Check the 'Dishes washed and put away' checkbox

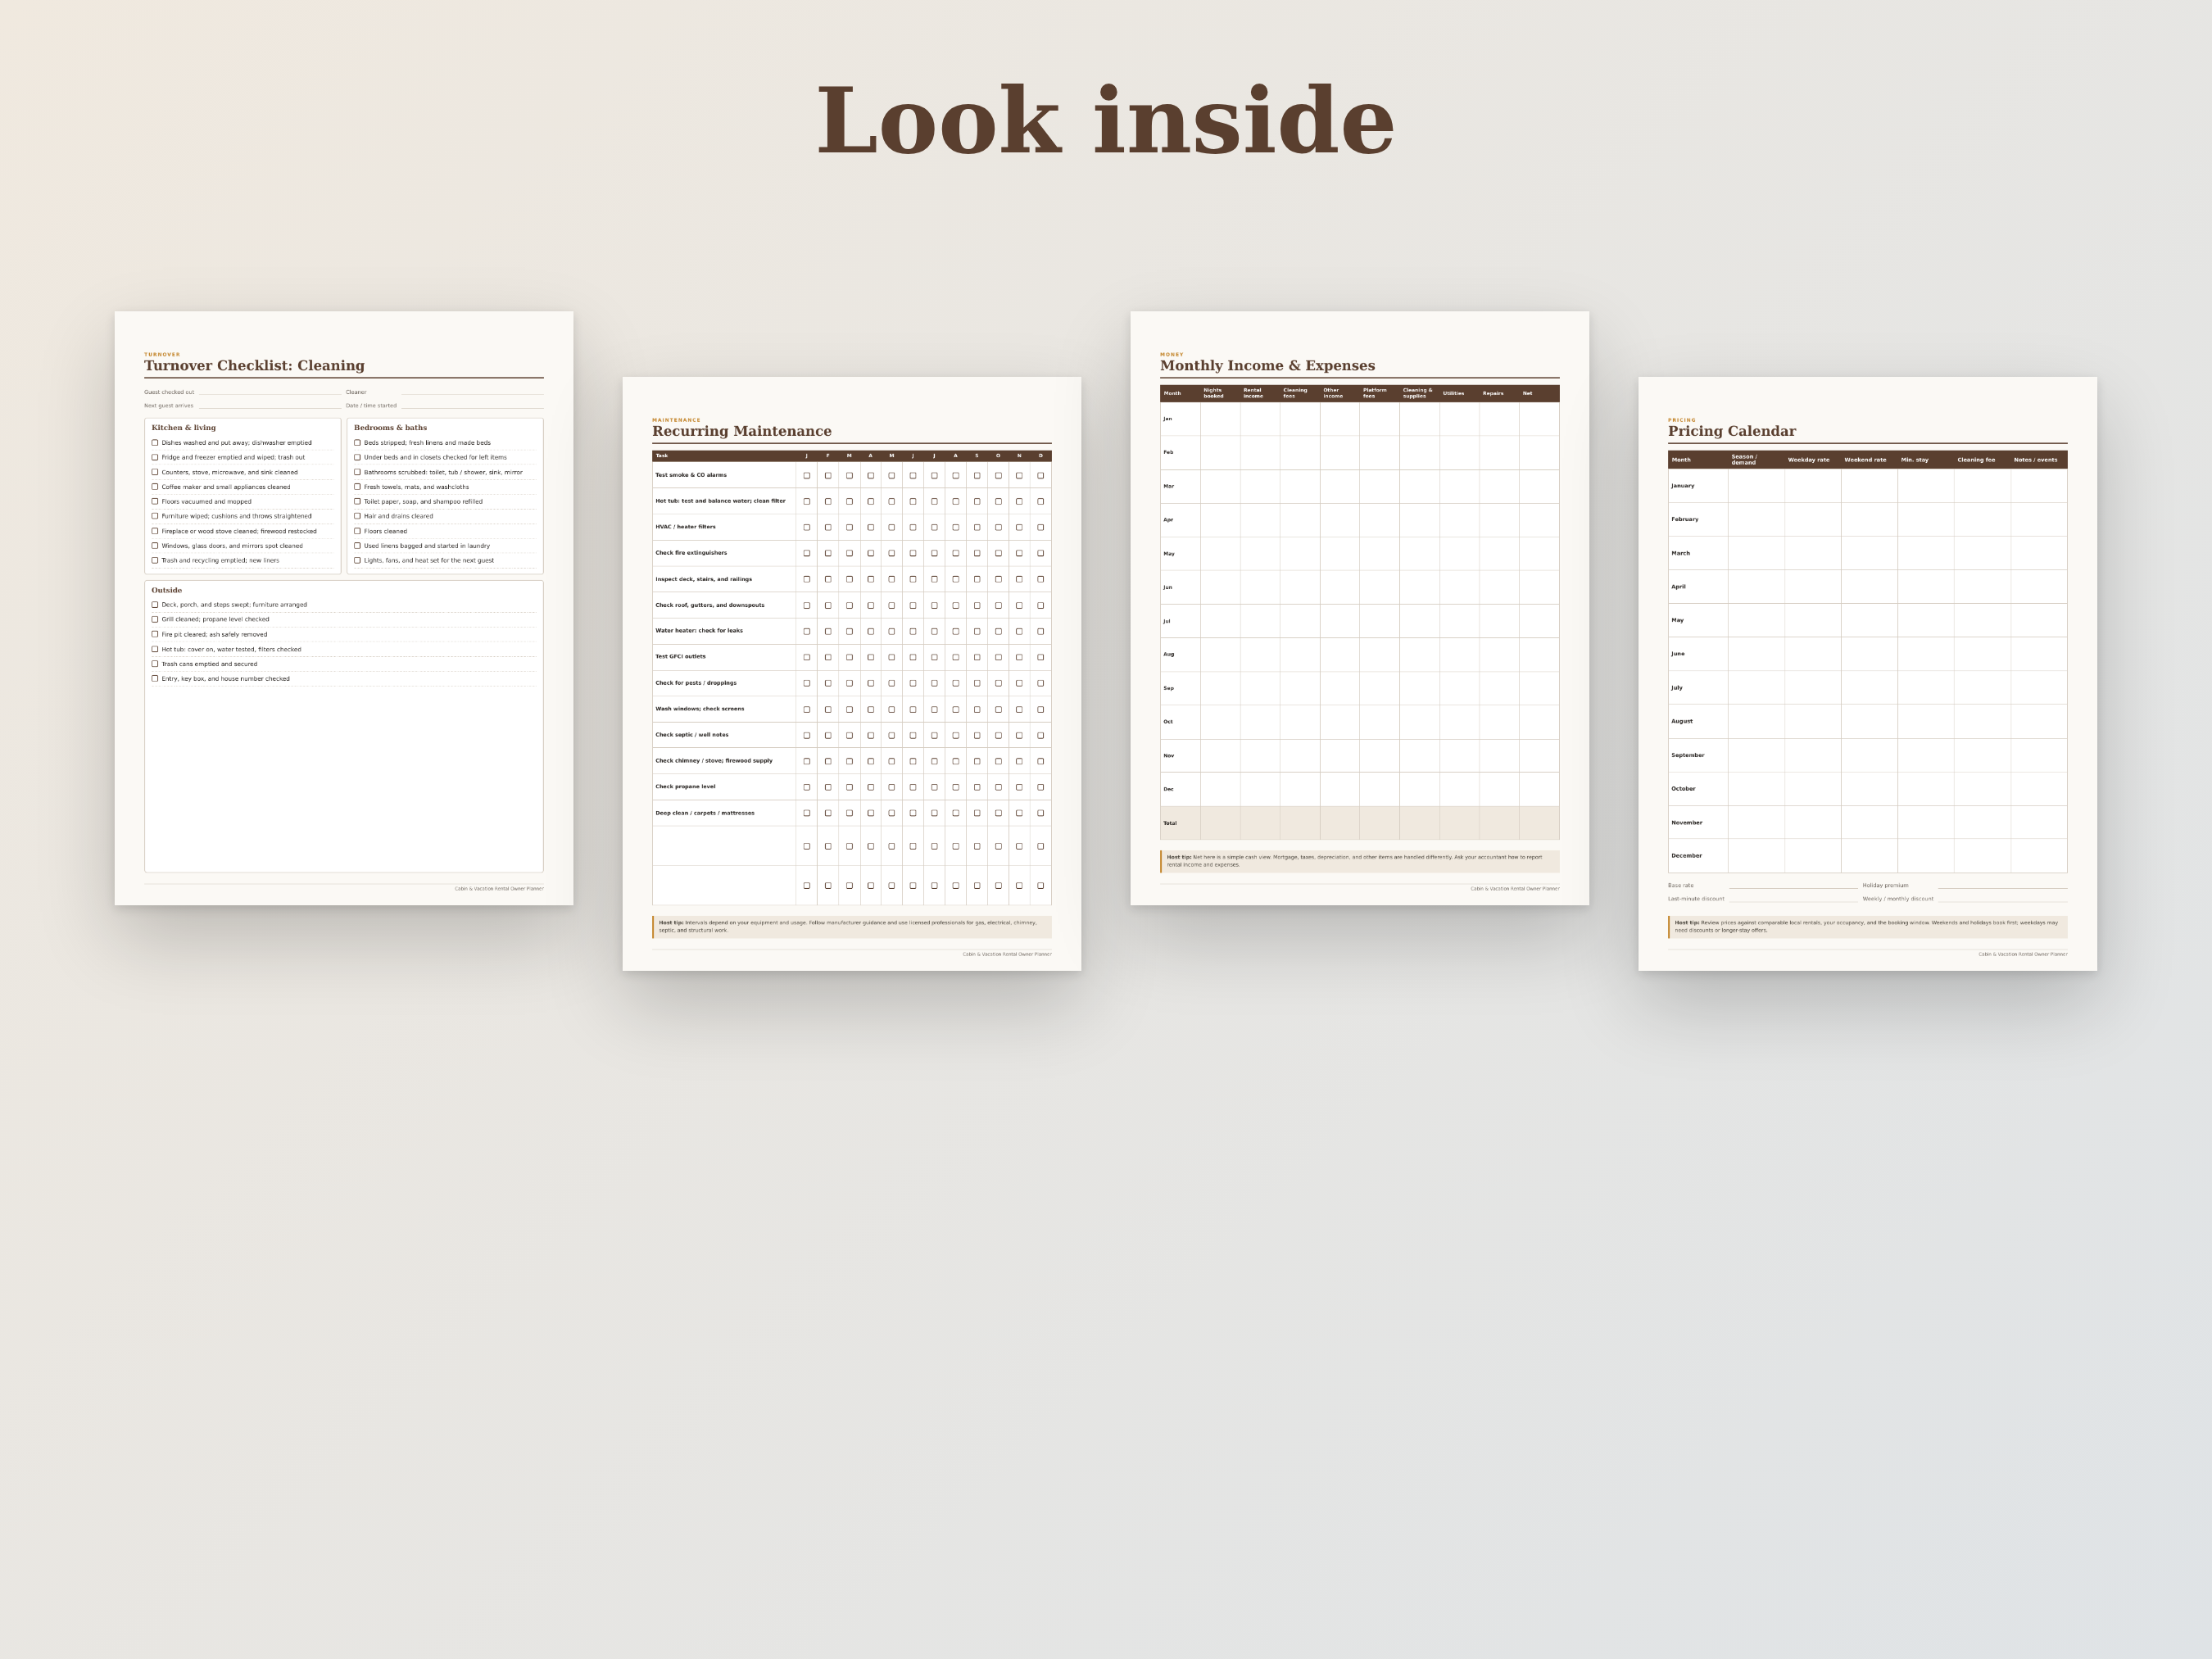pos(155,443)
